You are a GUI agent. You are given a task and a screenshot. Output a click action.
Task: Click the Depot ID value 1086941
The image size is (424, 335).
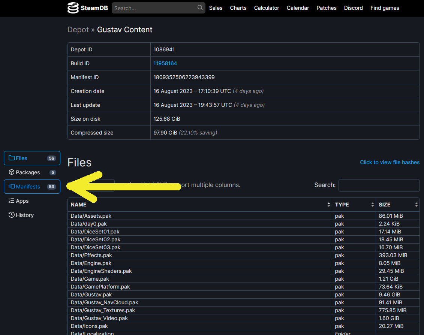tap(164, 49)
